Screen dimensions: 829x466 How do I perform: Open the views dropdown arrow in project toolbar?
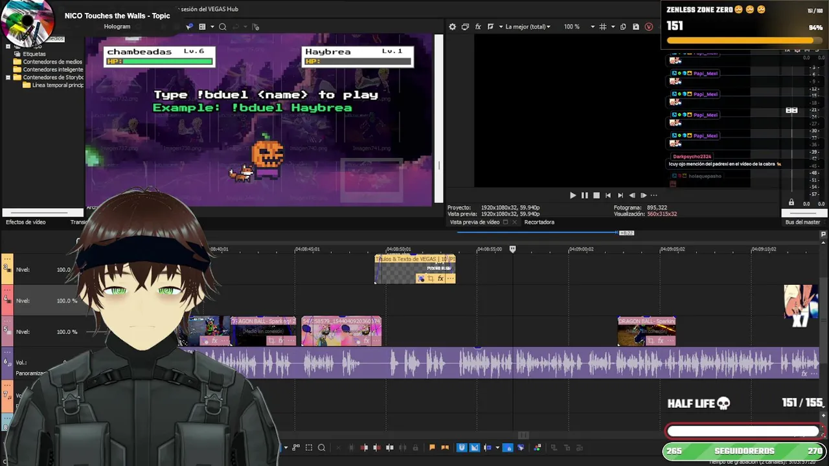pyautogui.click(x=212, y=27)
